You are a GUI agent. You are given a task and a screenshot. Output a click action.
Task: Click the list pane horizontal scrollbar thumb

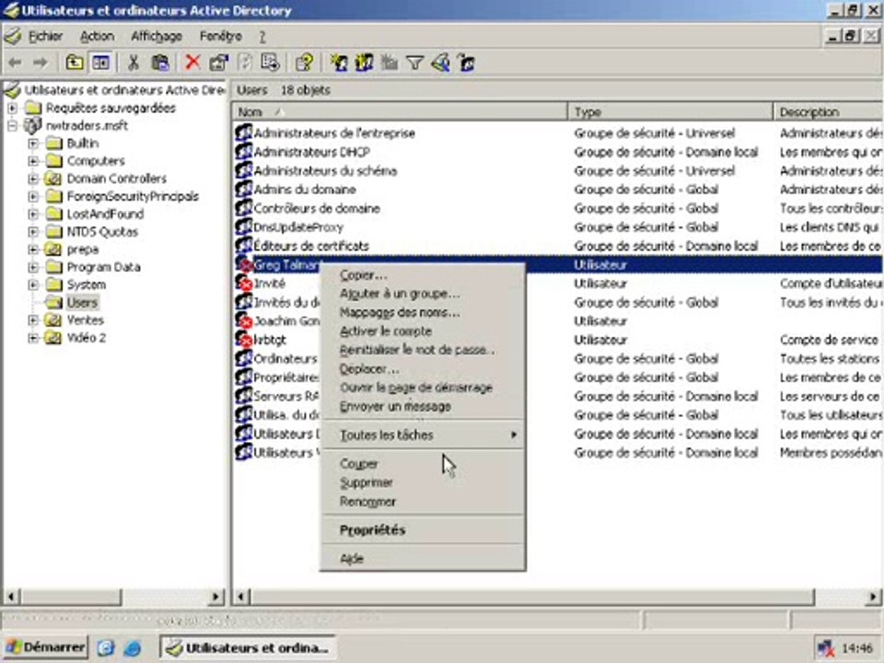pyautogui.click(x=532, y=597)
